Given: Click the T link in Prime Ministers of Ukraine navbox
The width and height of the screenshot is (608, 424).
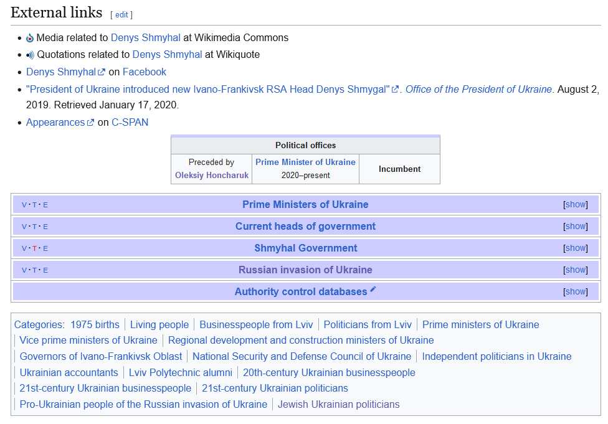Looking at the screenshot, I should pos(34,205).
